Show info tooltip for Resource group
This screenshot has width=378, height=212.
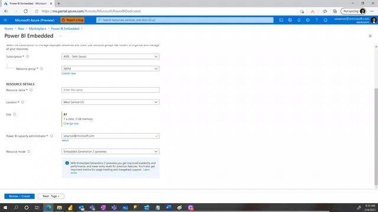tap(41, 69)
